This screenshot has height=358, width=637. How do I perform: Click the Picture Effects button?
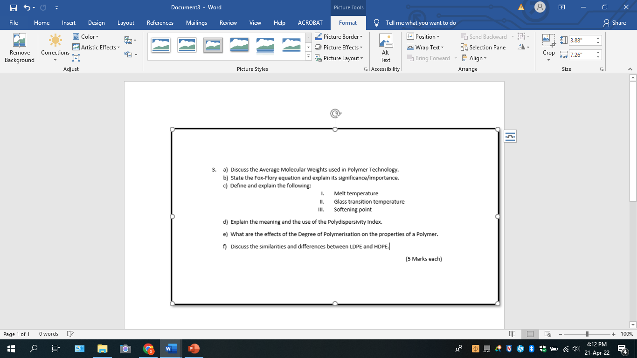click(339, 47)
